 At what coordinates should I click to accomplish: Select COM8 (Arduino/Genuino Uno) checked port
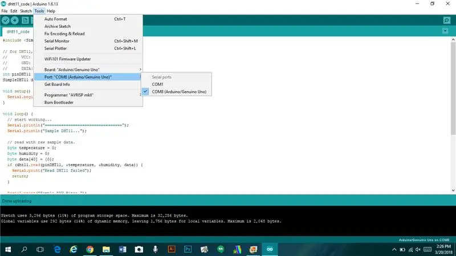176,92
